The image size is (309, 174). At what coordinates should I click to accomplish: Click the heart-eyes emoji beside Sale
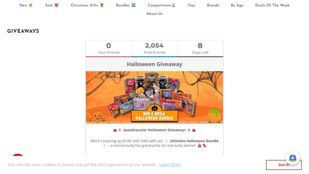click(x=56, y=5)
